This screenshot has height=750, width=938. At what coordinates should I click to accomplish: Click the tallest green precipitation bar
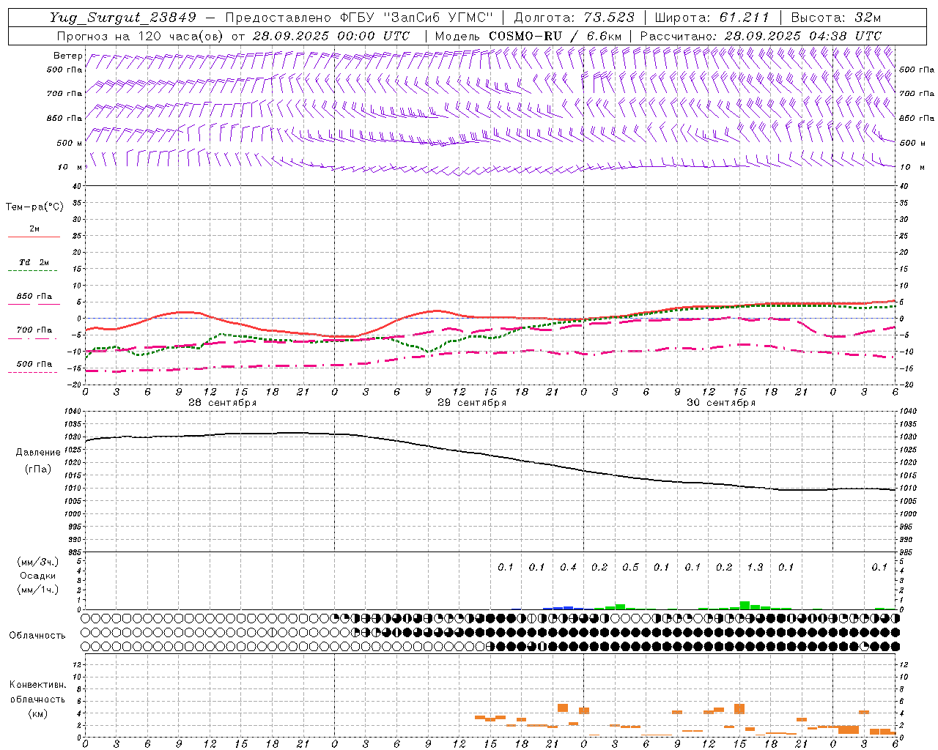(745, 606)
